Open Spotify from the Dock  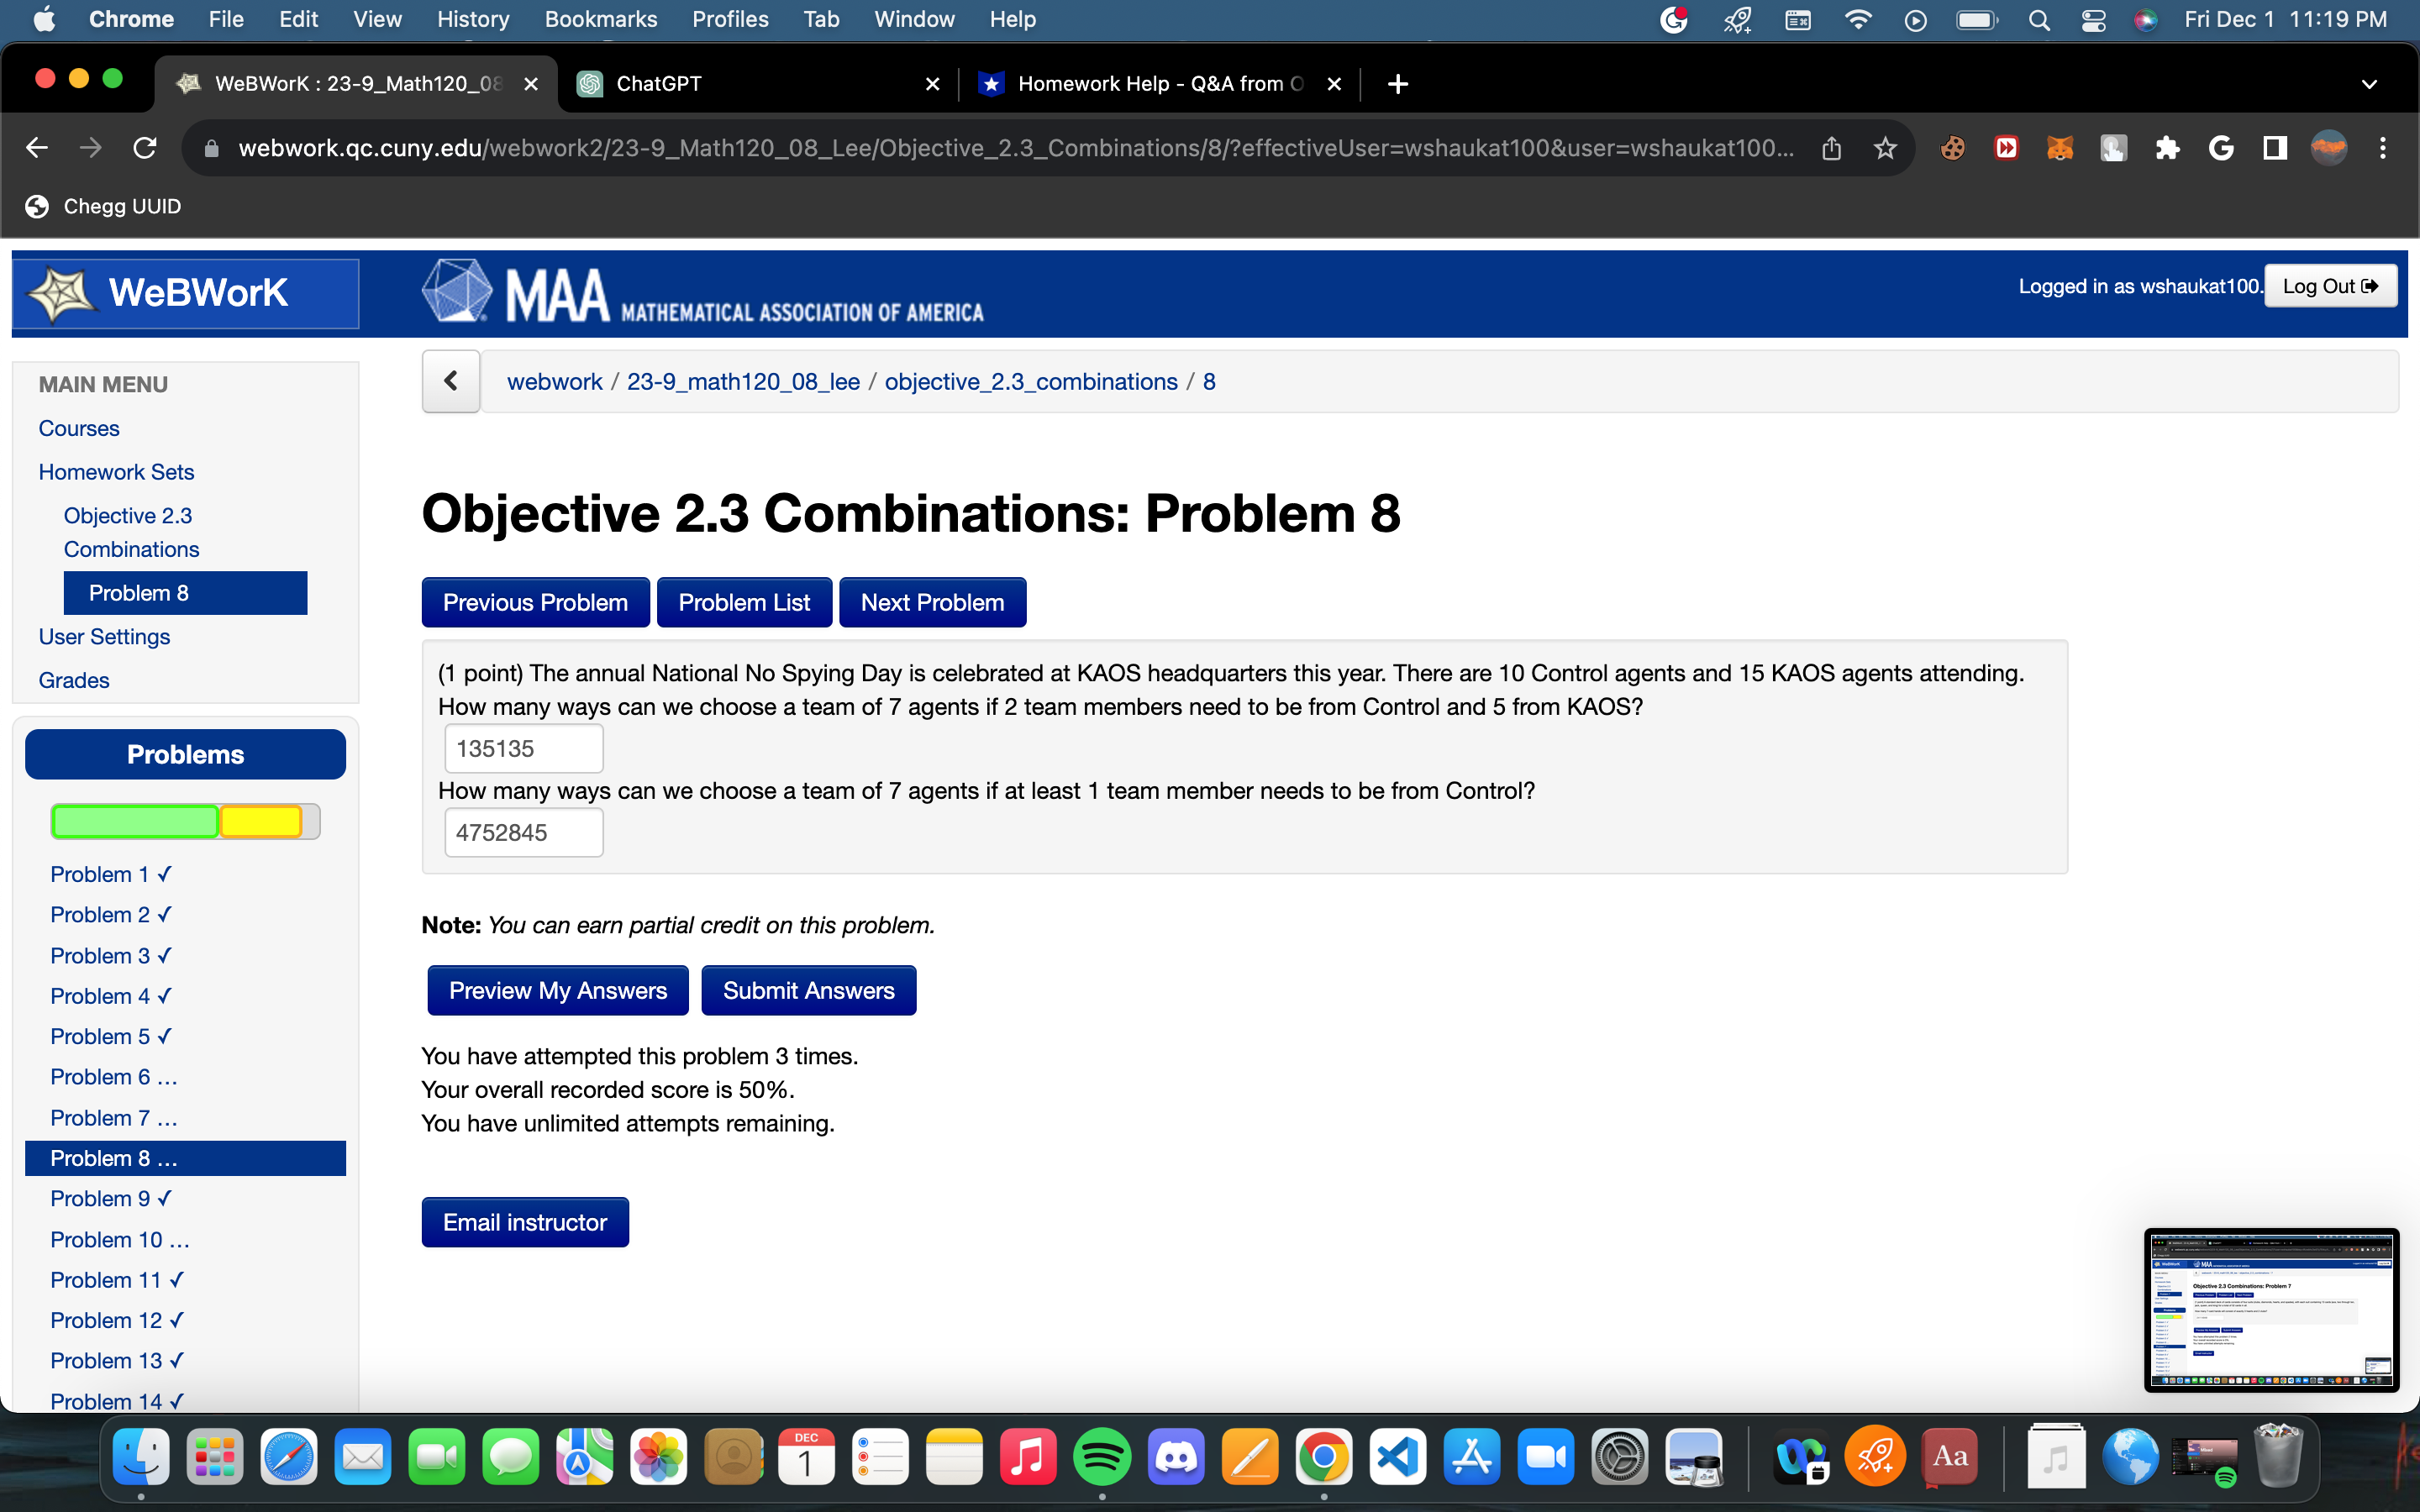(x=1103, y=1456)
